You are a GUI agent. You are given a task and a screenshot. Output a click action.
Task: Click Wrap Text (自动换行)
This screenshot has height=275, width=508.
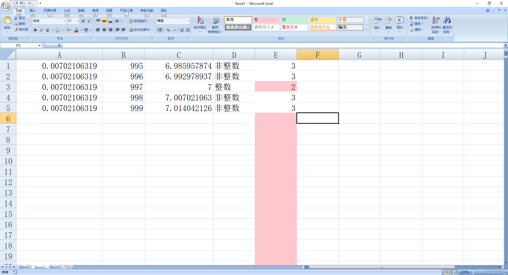138,21
